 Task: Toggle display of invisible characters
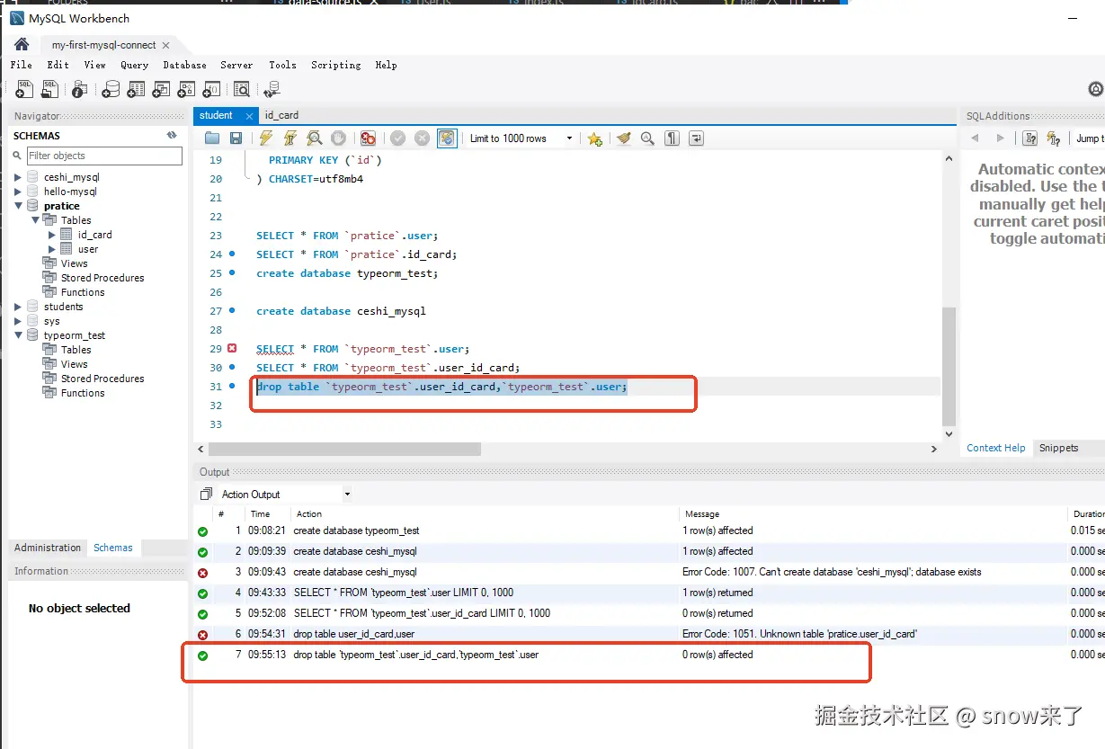tap(672, 138)
